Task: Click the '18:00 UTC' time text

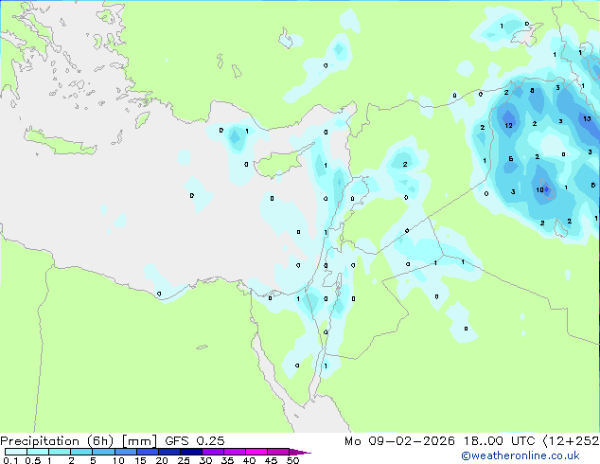Action: coord(499,441)
